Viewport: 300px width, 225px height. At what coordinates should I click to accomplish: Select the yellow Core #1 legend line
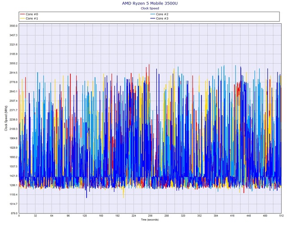pyautogui.click(x=22, y=18)
